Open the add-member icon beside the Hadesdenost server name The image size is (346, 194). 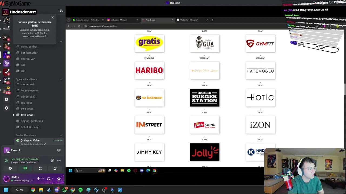tap(61, 11)
